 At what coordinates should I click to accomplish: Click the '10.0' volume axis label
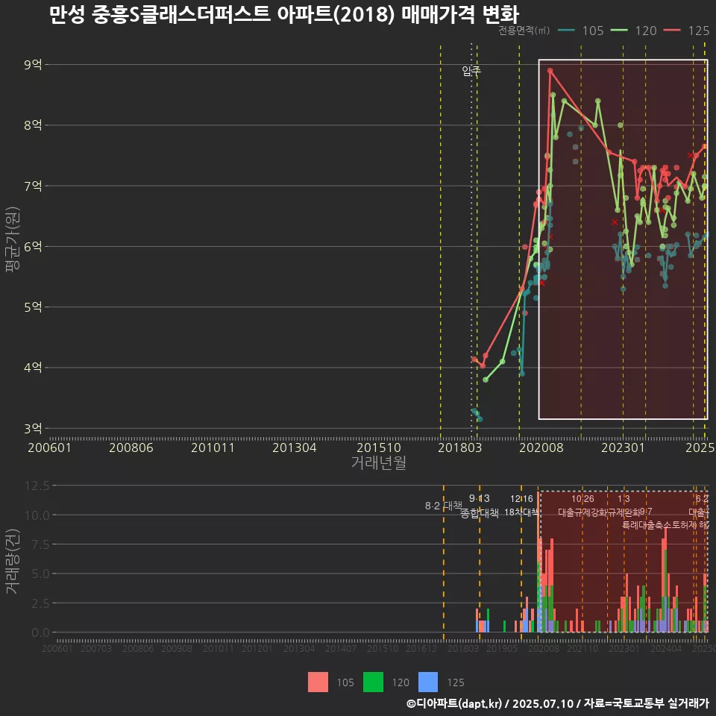pyautogui.click(x=37, y=515)
